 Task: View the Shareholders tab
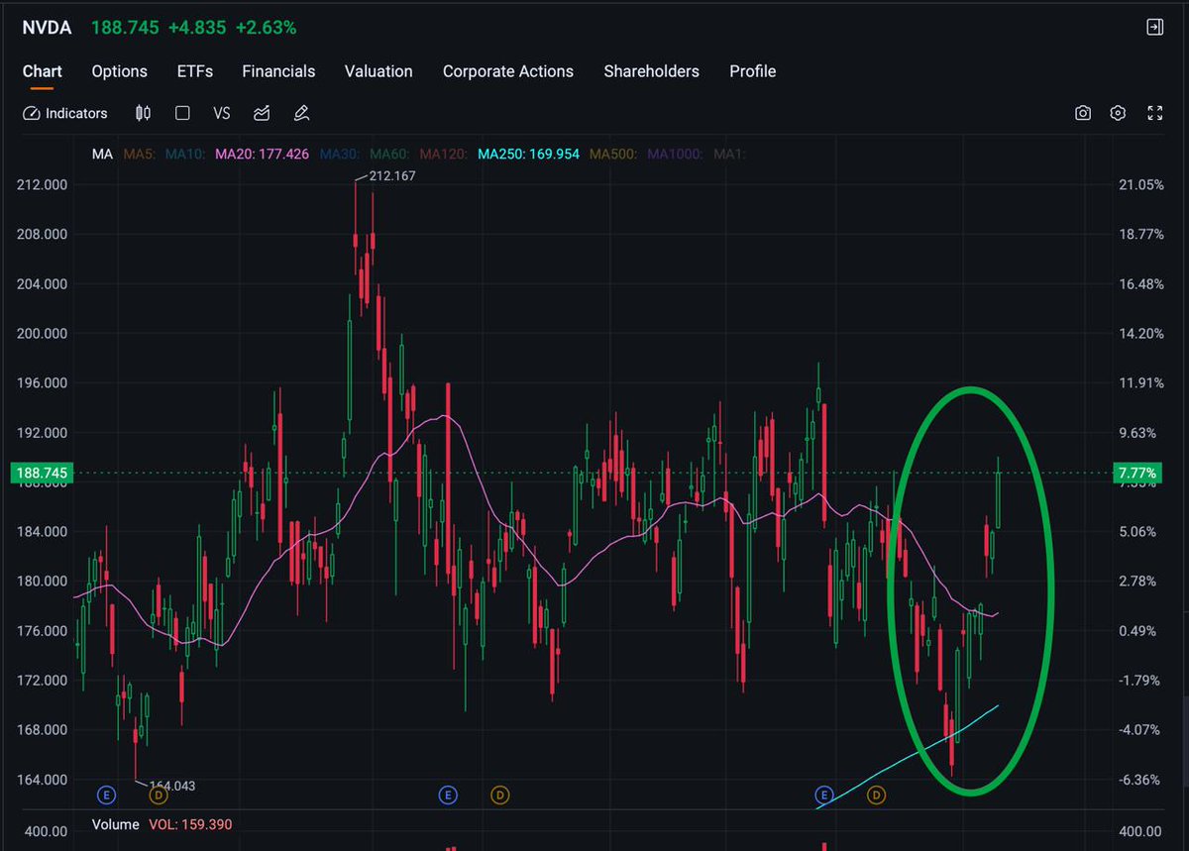[x=651, y=71]
